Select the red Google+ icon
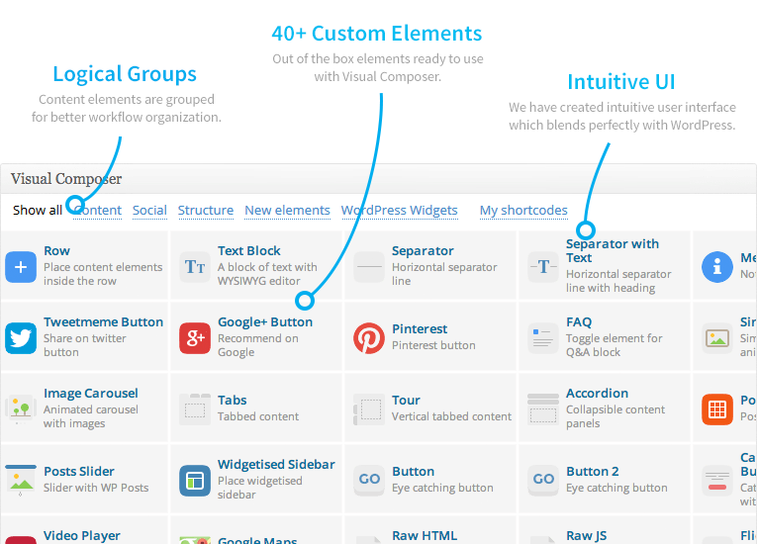 pyautogui.click(x=195, y=338)
